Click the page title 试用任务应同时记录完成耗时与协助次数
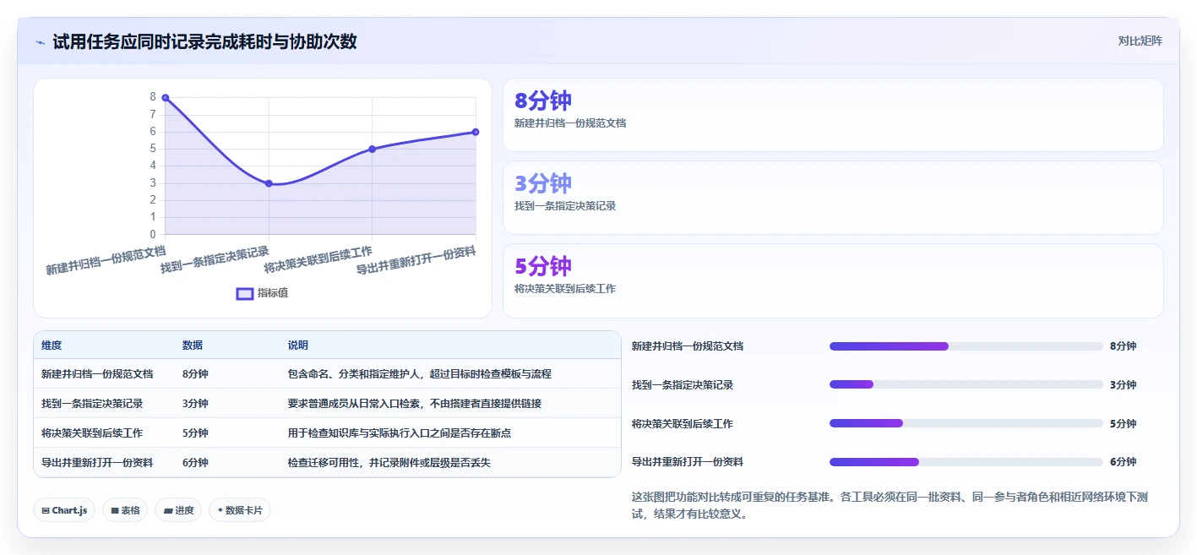Screen dimensions: 1197x555 (x=204, y=41)
